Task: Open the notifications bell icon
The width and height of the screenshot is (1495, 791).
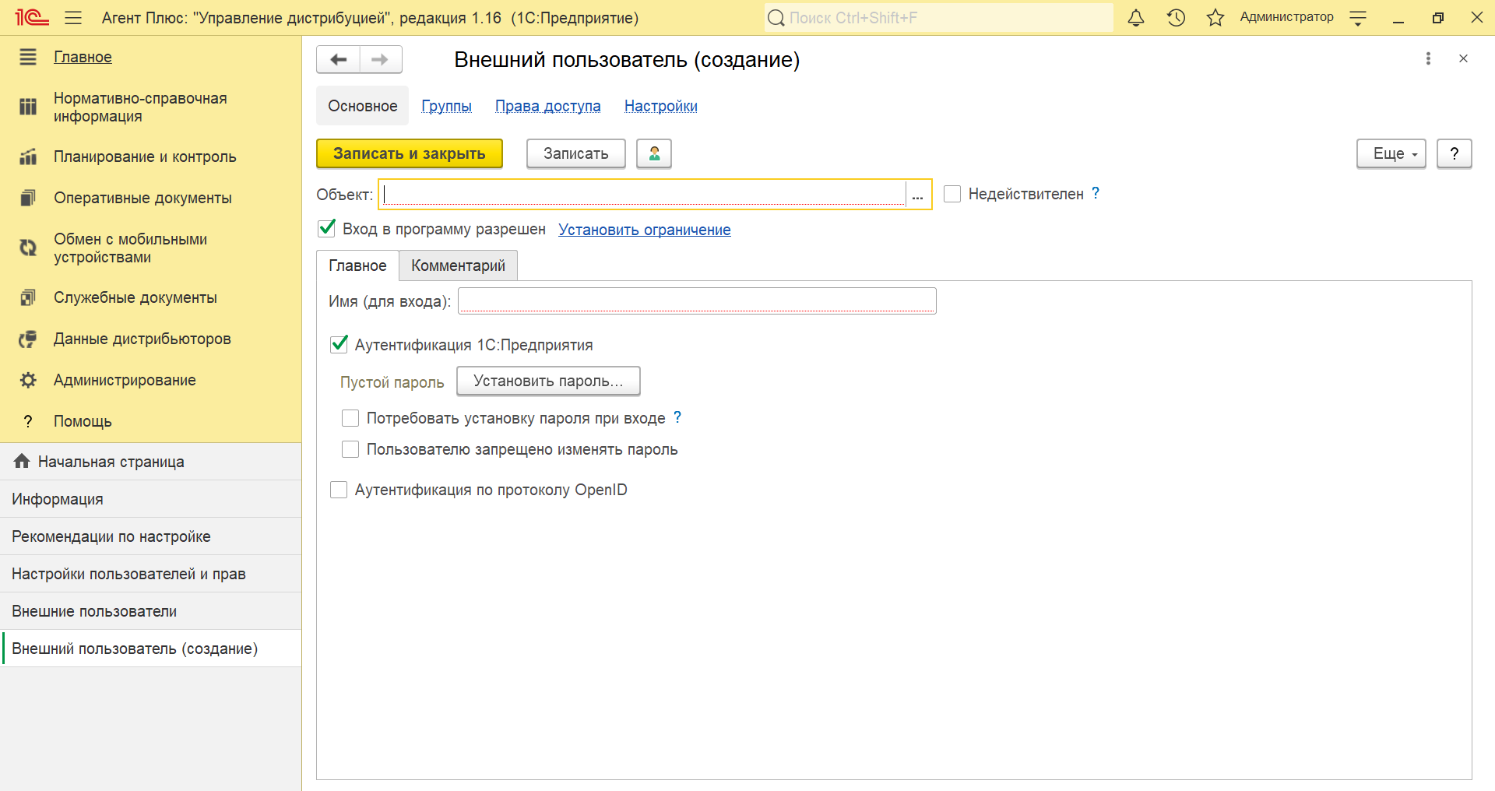Action: (1136, 18)
